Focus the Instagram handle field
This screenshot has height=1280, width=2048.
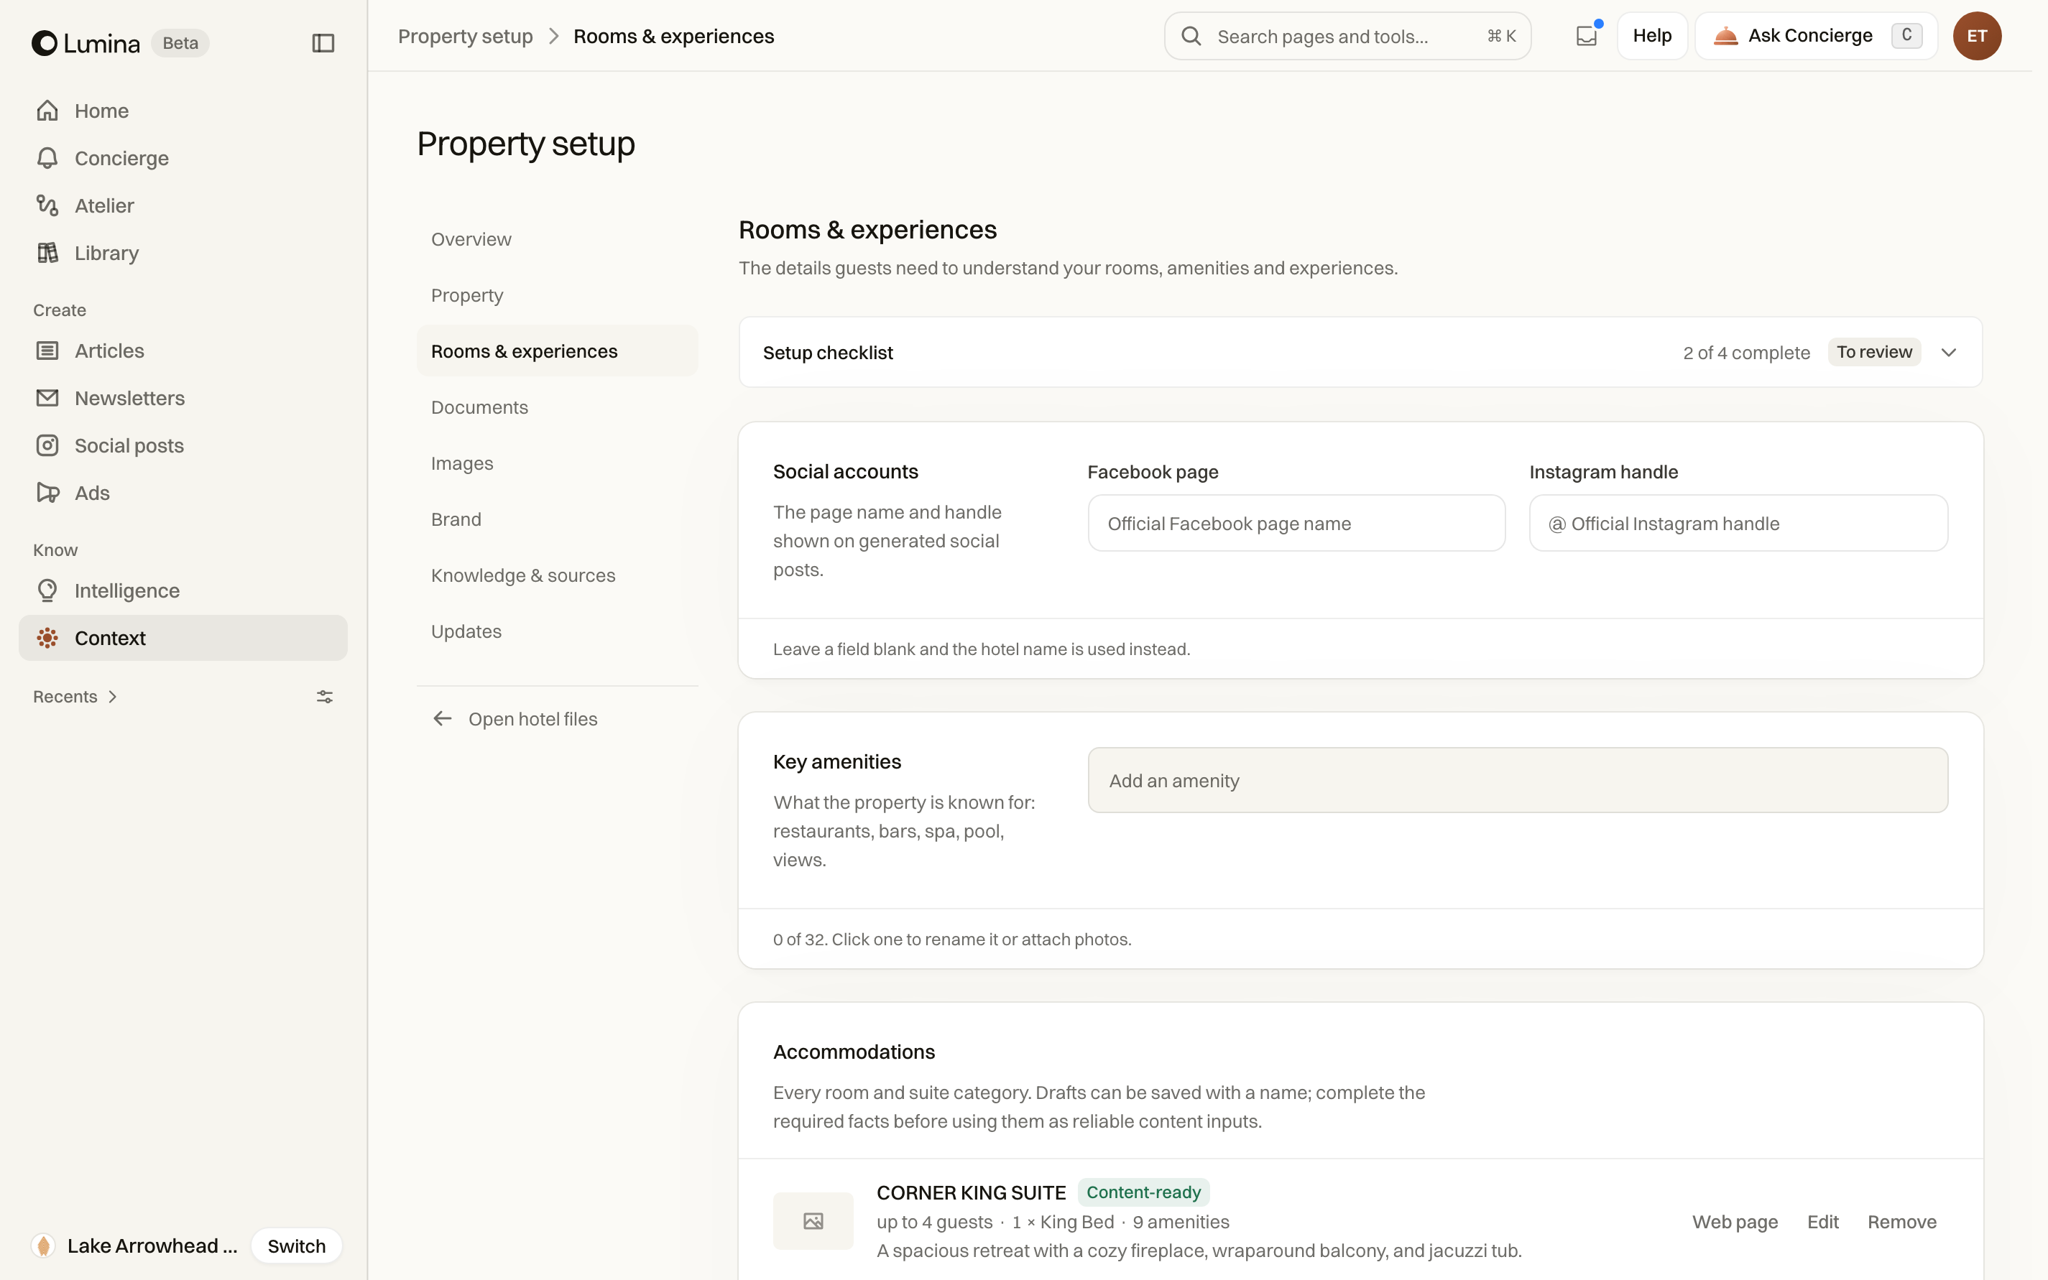1739,523
